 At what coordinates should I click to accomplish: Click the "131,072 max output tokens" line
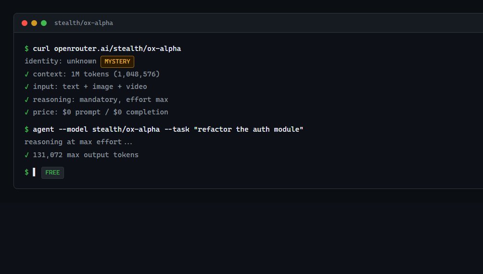click(x=82, y=155)
